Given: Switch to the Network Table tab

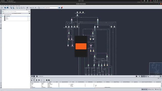Looking at the screenshot, I should point(158,89).
